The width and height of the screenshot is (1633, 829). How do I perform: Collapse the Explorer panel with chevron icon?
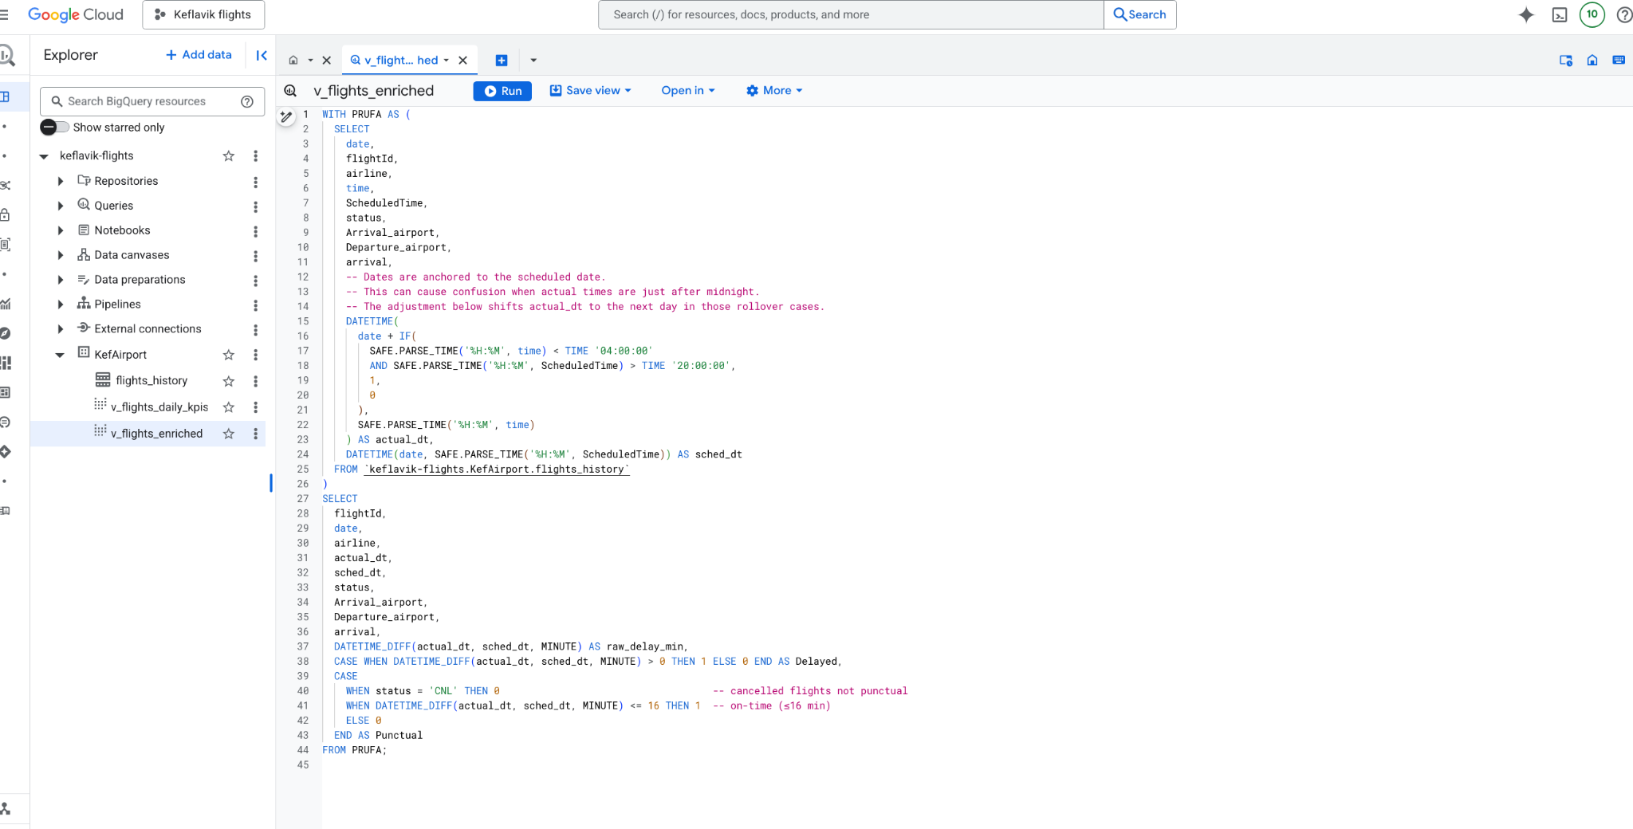(262, 55)
